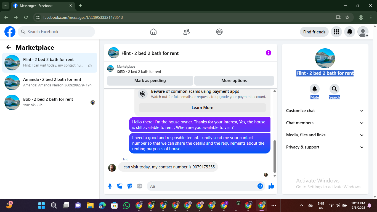Viewport: 377px width, 212px height.
Task: Mute this conversation with bell icon
Action: pyautogui.click(x=314, y=89)
